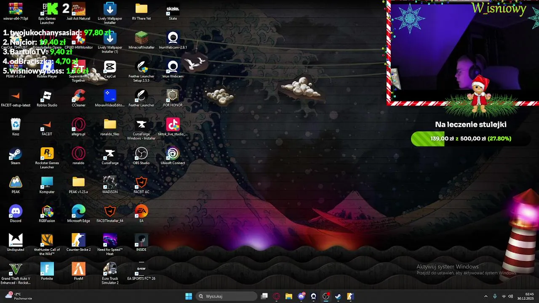Select the Steam icon on the desktop
Viewport: 539px width, 303px height.
point(16,156)
